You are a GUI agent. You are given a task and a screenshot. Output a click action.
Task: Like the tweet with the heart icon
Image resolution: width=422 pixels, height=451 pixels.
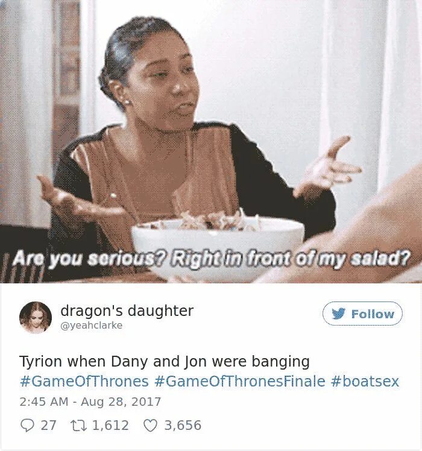[x=150, y=426]
